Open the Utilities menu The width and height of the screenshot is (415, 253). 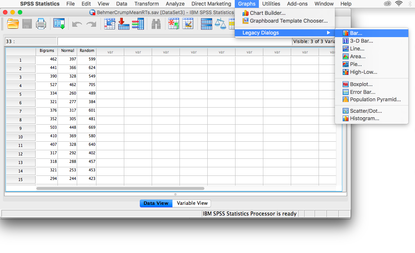coord(271,4)
